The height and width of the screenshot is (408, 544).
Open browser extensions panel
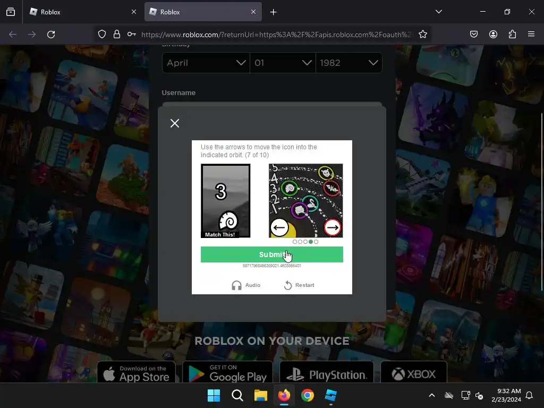pos(512,35)
